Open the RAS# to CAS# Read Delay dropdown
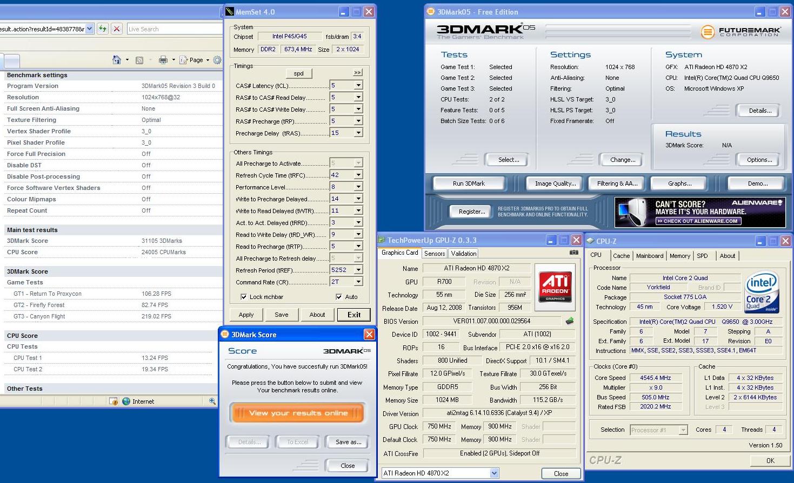The width and height of the screenshot is (794, 483). pos(358,97)
